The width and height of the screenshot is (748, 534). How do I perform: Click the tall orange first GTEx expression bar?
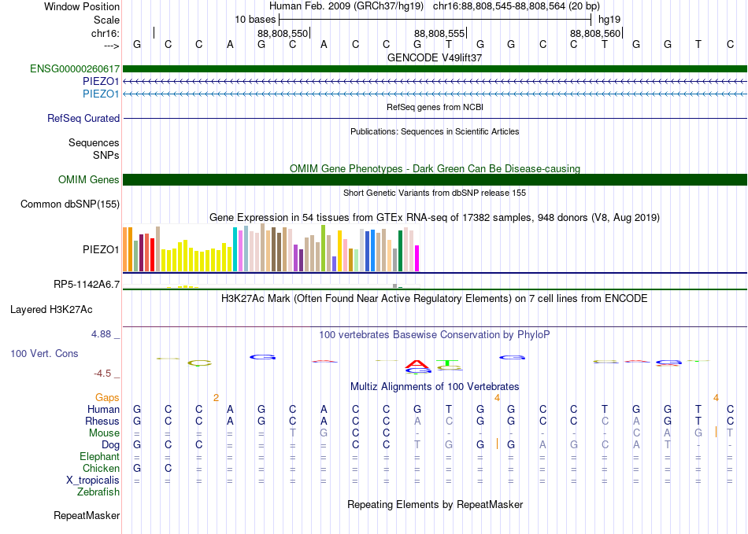tap(125, 249)
